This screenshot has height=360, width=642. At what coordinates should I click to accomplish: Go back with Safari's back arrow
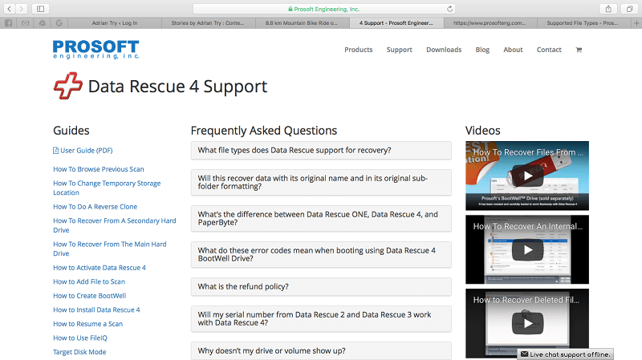[x=9, y=9]
